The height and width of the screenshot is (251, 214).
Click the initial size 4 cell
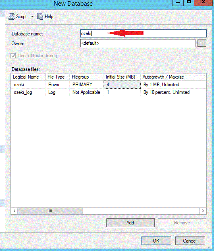(122, 85)
